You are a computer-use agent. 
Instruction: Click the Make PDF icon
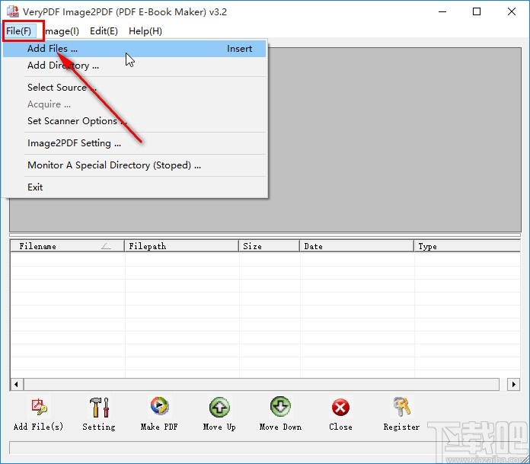point(159,407)
